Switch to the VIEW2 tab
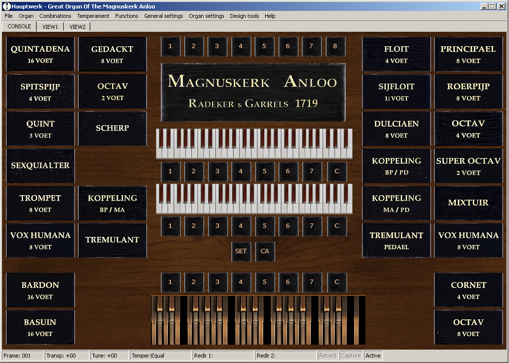Screen dimensions: 509x363 [77, 27]
